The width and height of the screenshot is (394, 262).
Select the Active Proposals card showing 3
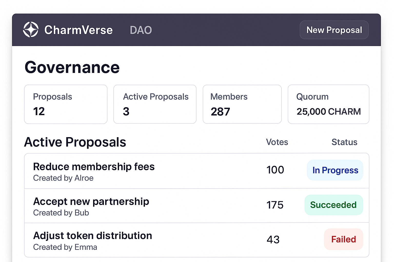click(x=155, y=104)
